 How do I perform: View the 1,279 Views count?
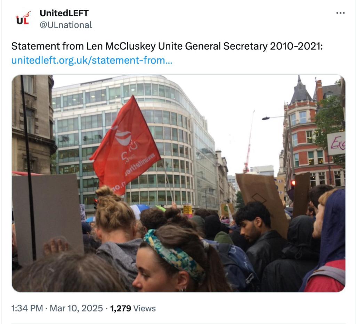(x=133, y=308)
